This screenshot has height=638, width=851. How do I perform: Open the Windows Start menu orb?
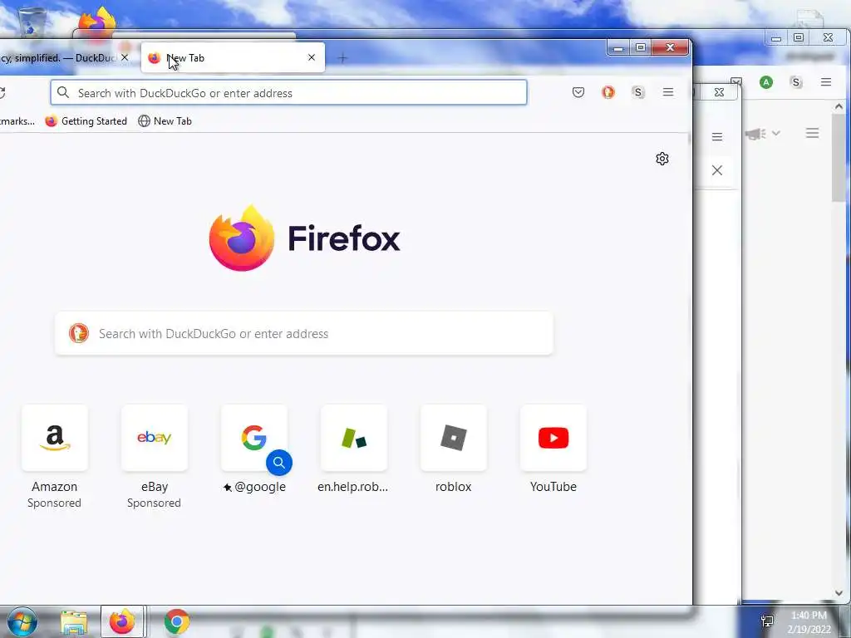pos(22,621)
